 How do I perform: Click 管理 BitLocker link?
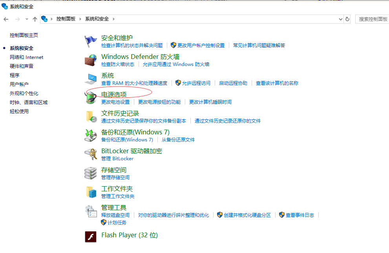click(117, 159)
